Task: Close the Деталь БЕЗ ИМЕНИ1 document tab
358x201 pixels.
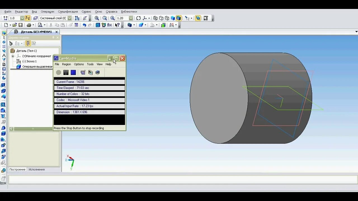Action: [x=56, y=32]
